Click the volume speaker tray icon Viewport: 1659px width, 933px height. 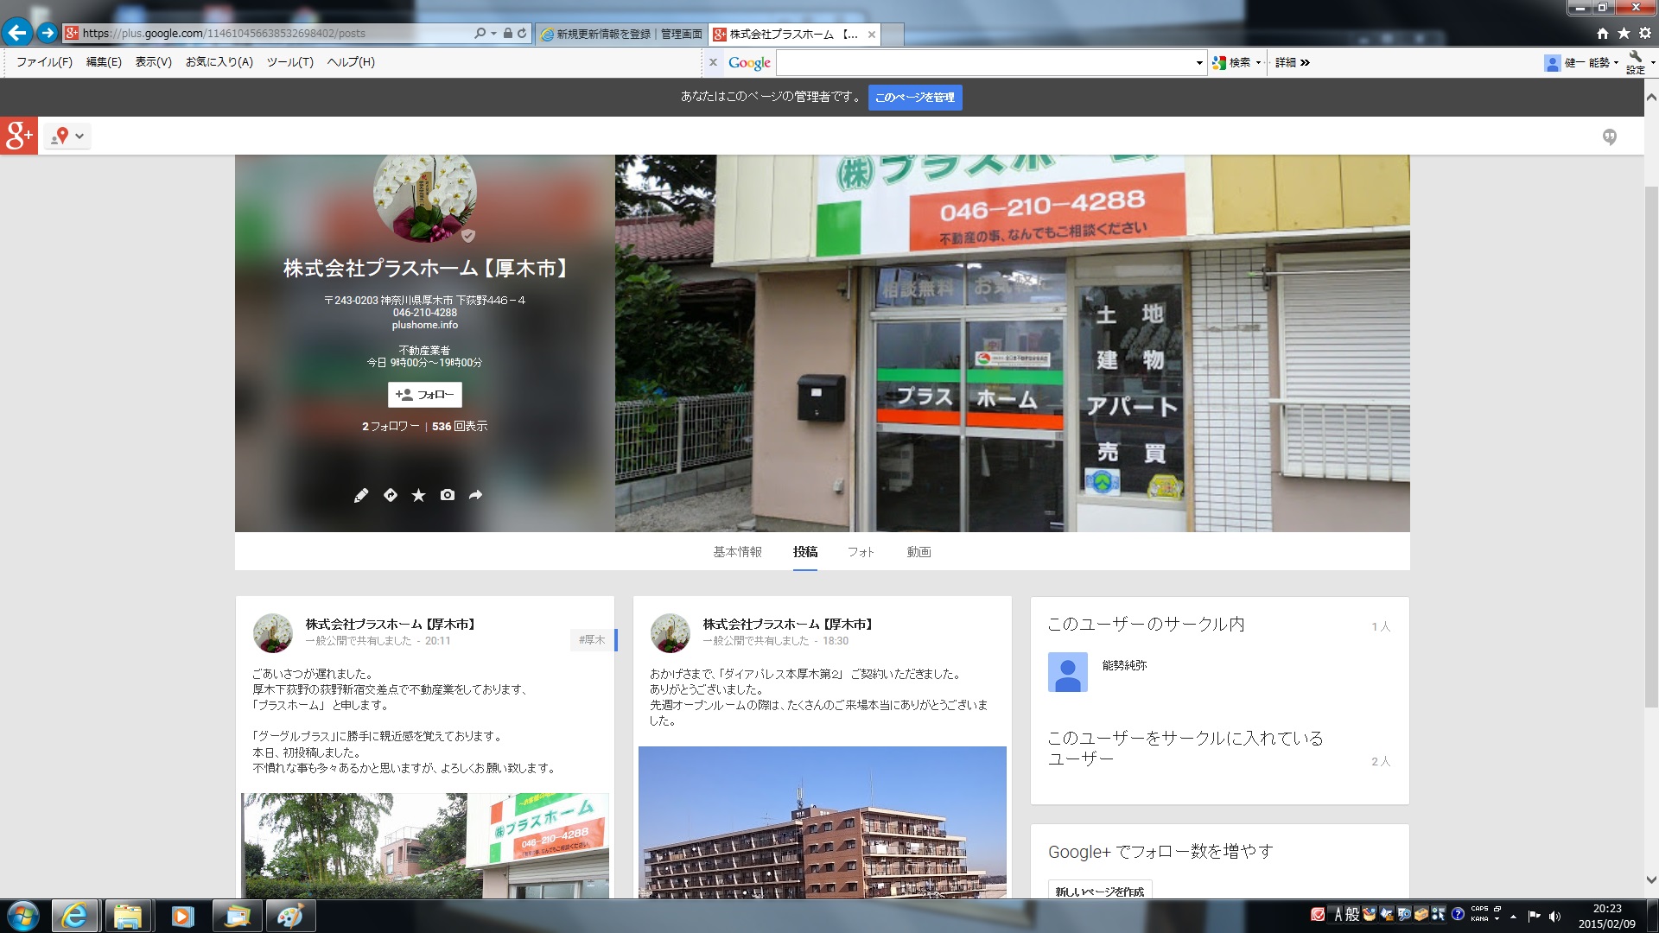pyautogui.click(x=1555, y=916)
